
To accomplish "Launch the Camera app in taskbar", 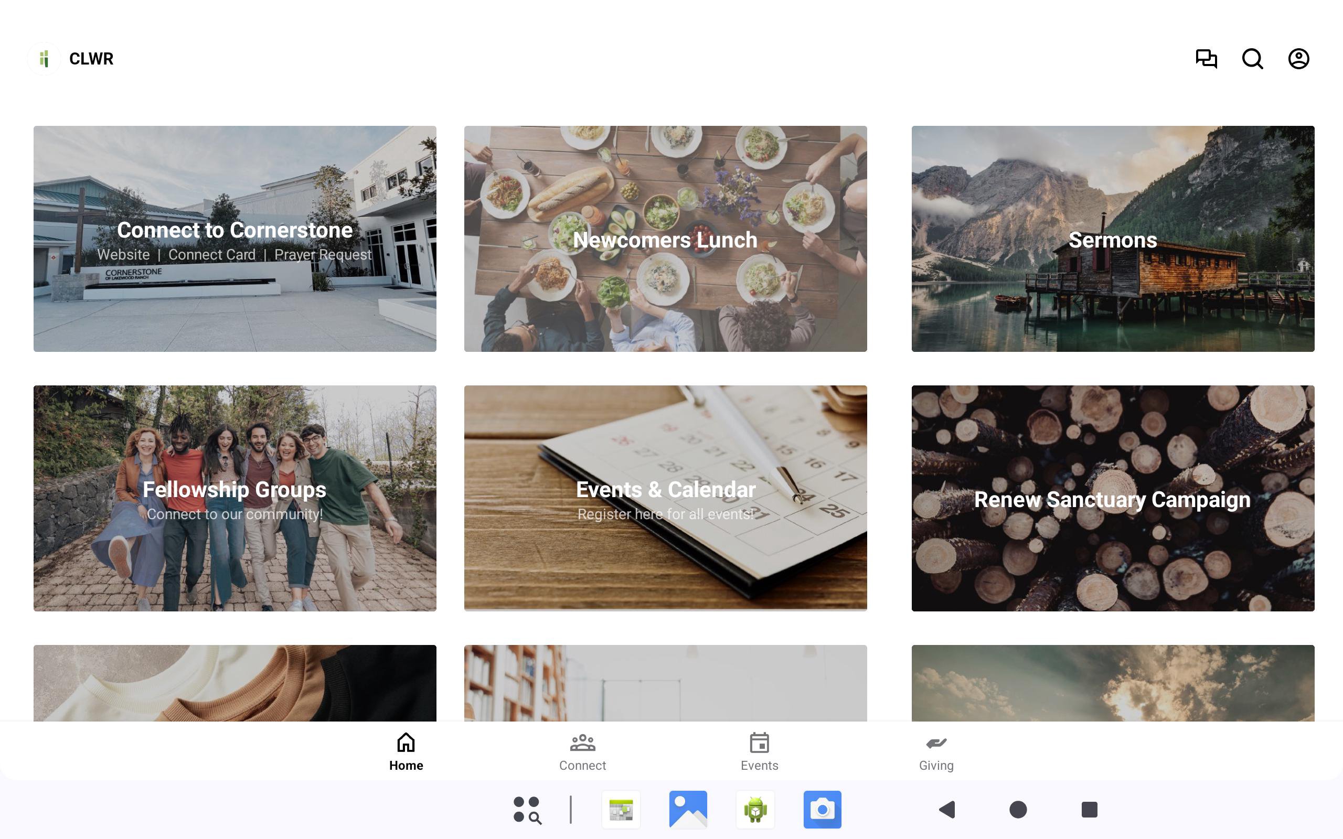I will tap(822, 810).
